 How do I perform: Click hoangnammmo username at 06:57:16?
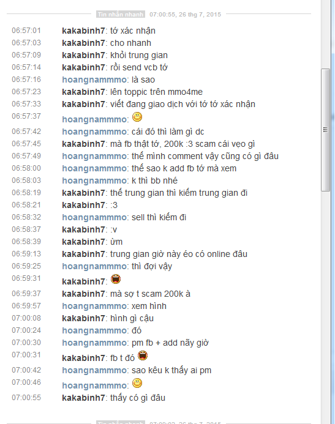click(x=94, y=80)
